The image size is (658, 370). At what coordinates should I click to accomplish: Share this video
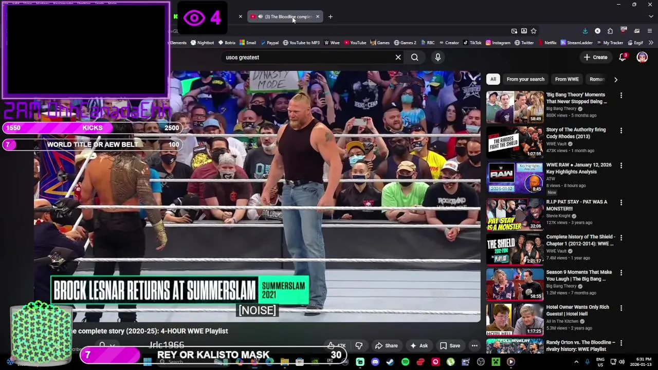(x=386, y=346)
